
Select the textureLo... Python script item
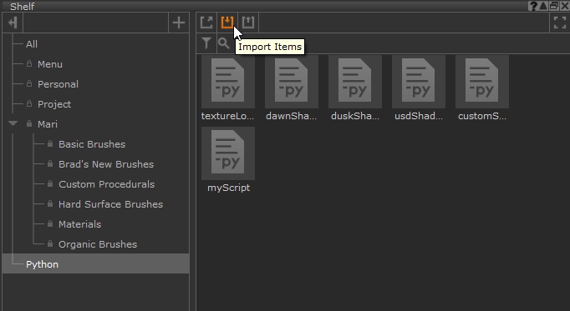click(x=228, y=88)
